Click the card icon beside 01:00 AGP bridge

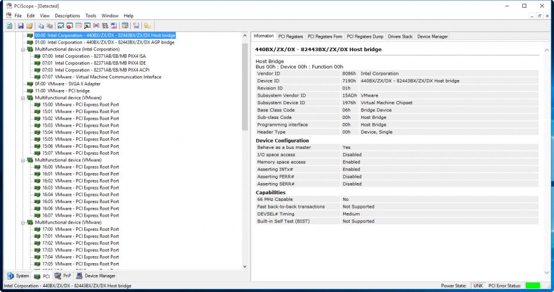pos(30,42)
